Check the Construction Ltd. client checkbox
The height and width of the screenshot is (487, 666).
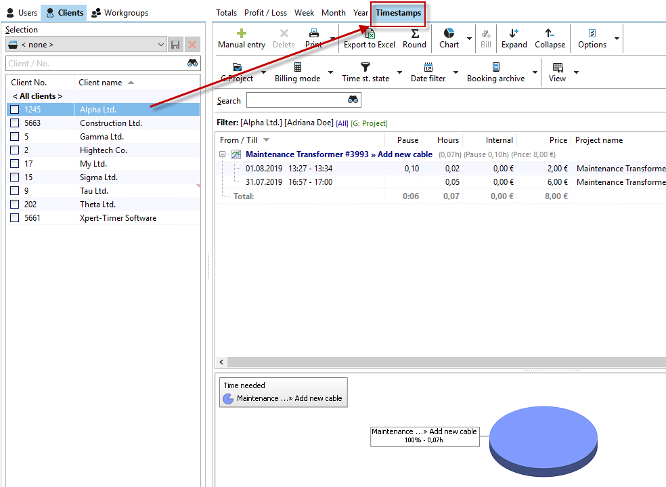tap(15, 123)
